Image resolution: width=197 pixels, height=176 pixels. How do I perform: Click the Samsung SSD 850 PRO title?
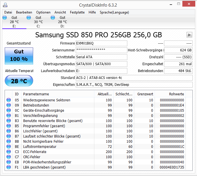(x=99, y=35)
